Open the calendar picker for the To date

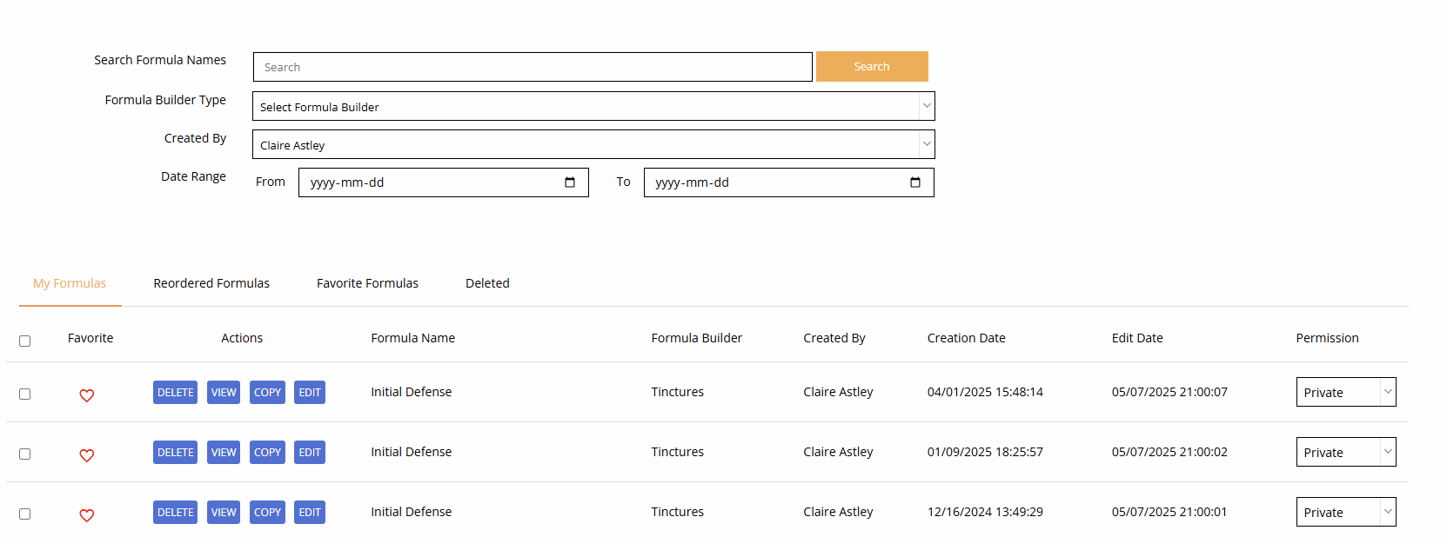[x=915, y=182]
